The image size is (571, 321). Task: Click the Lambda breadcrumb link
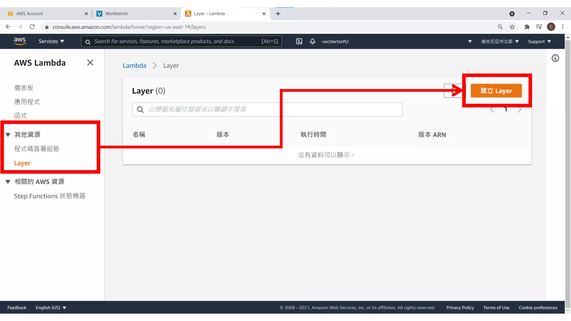pos(134,65)
